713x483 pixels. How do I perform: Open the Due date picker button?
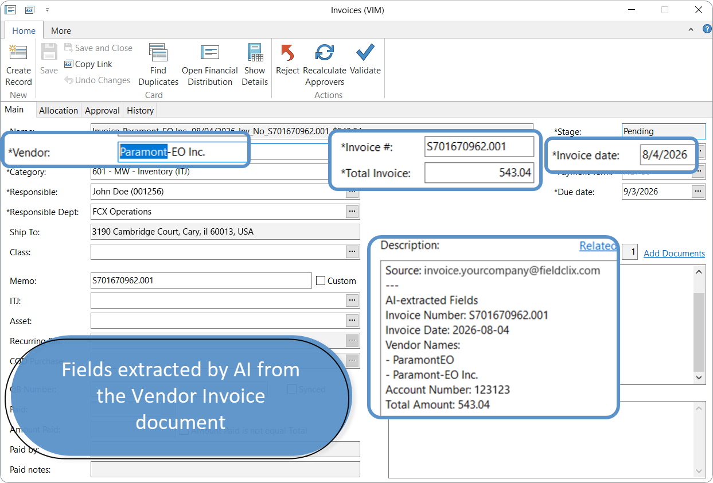[698, 192]
